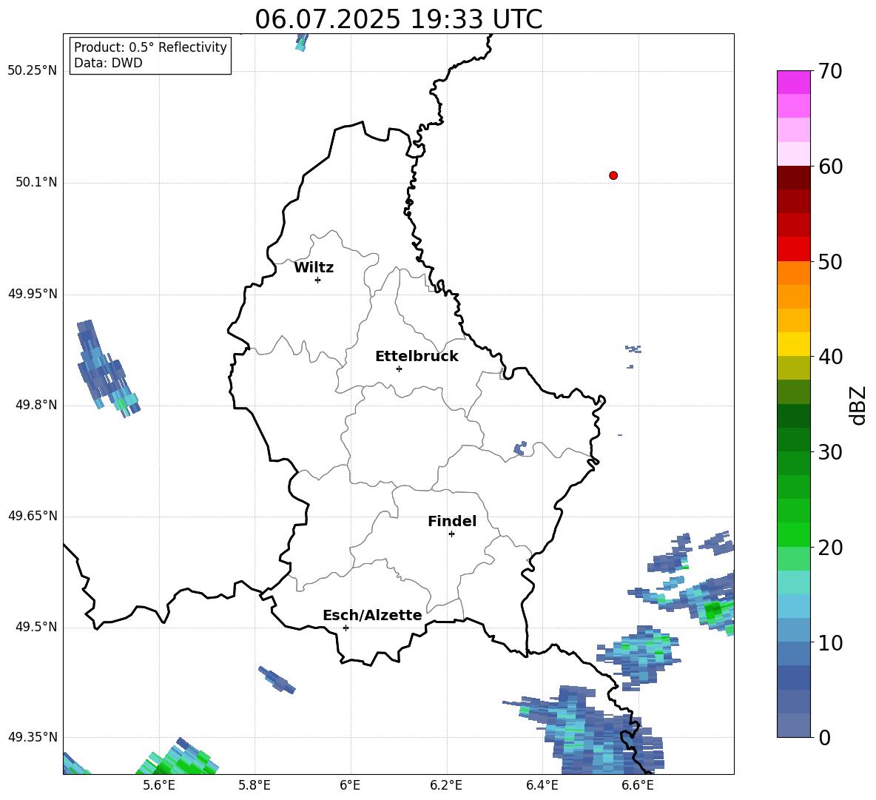Click the 6°E longitude label

350,785
